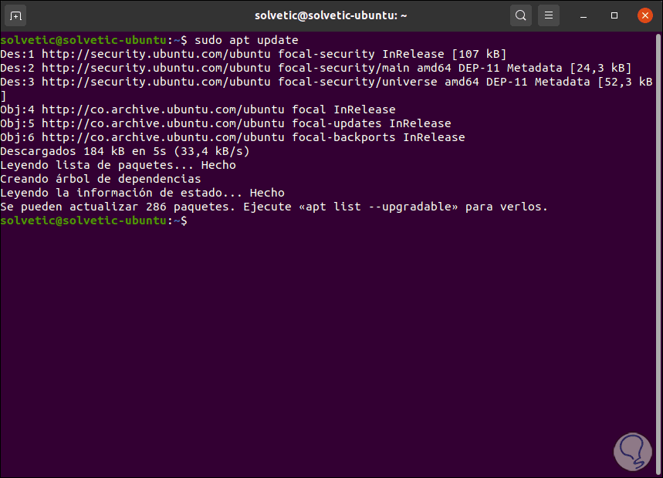This screenshot has height=478, width=663.
Task: Close the terminal window
Action: coord(644,15)
